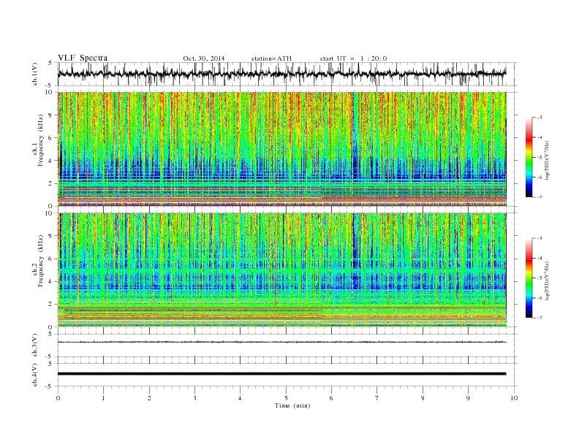Viewport: 579px width, 447px height.
Task: Click the ch.1 spectrogram plot area
Action: [x=282, y=149]
